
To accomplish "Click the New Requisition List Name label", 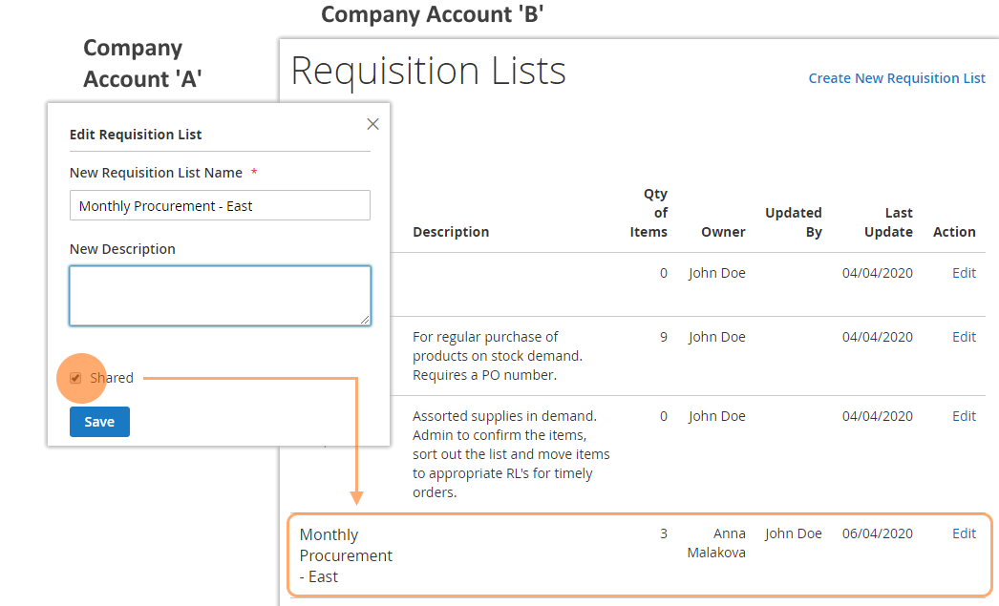I will tap(156, 173).
